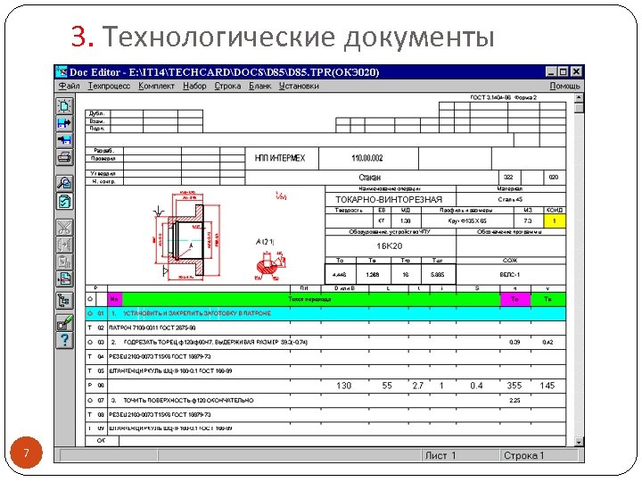Click the 0.4 value in row 06
The height and width of the screenshot is (482, 642).
tap(476, 386)
